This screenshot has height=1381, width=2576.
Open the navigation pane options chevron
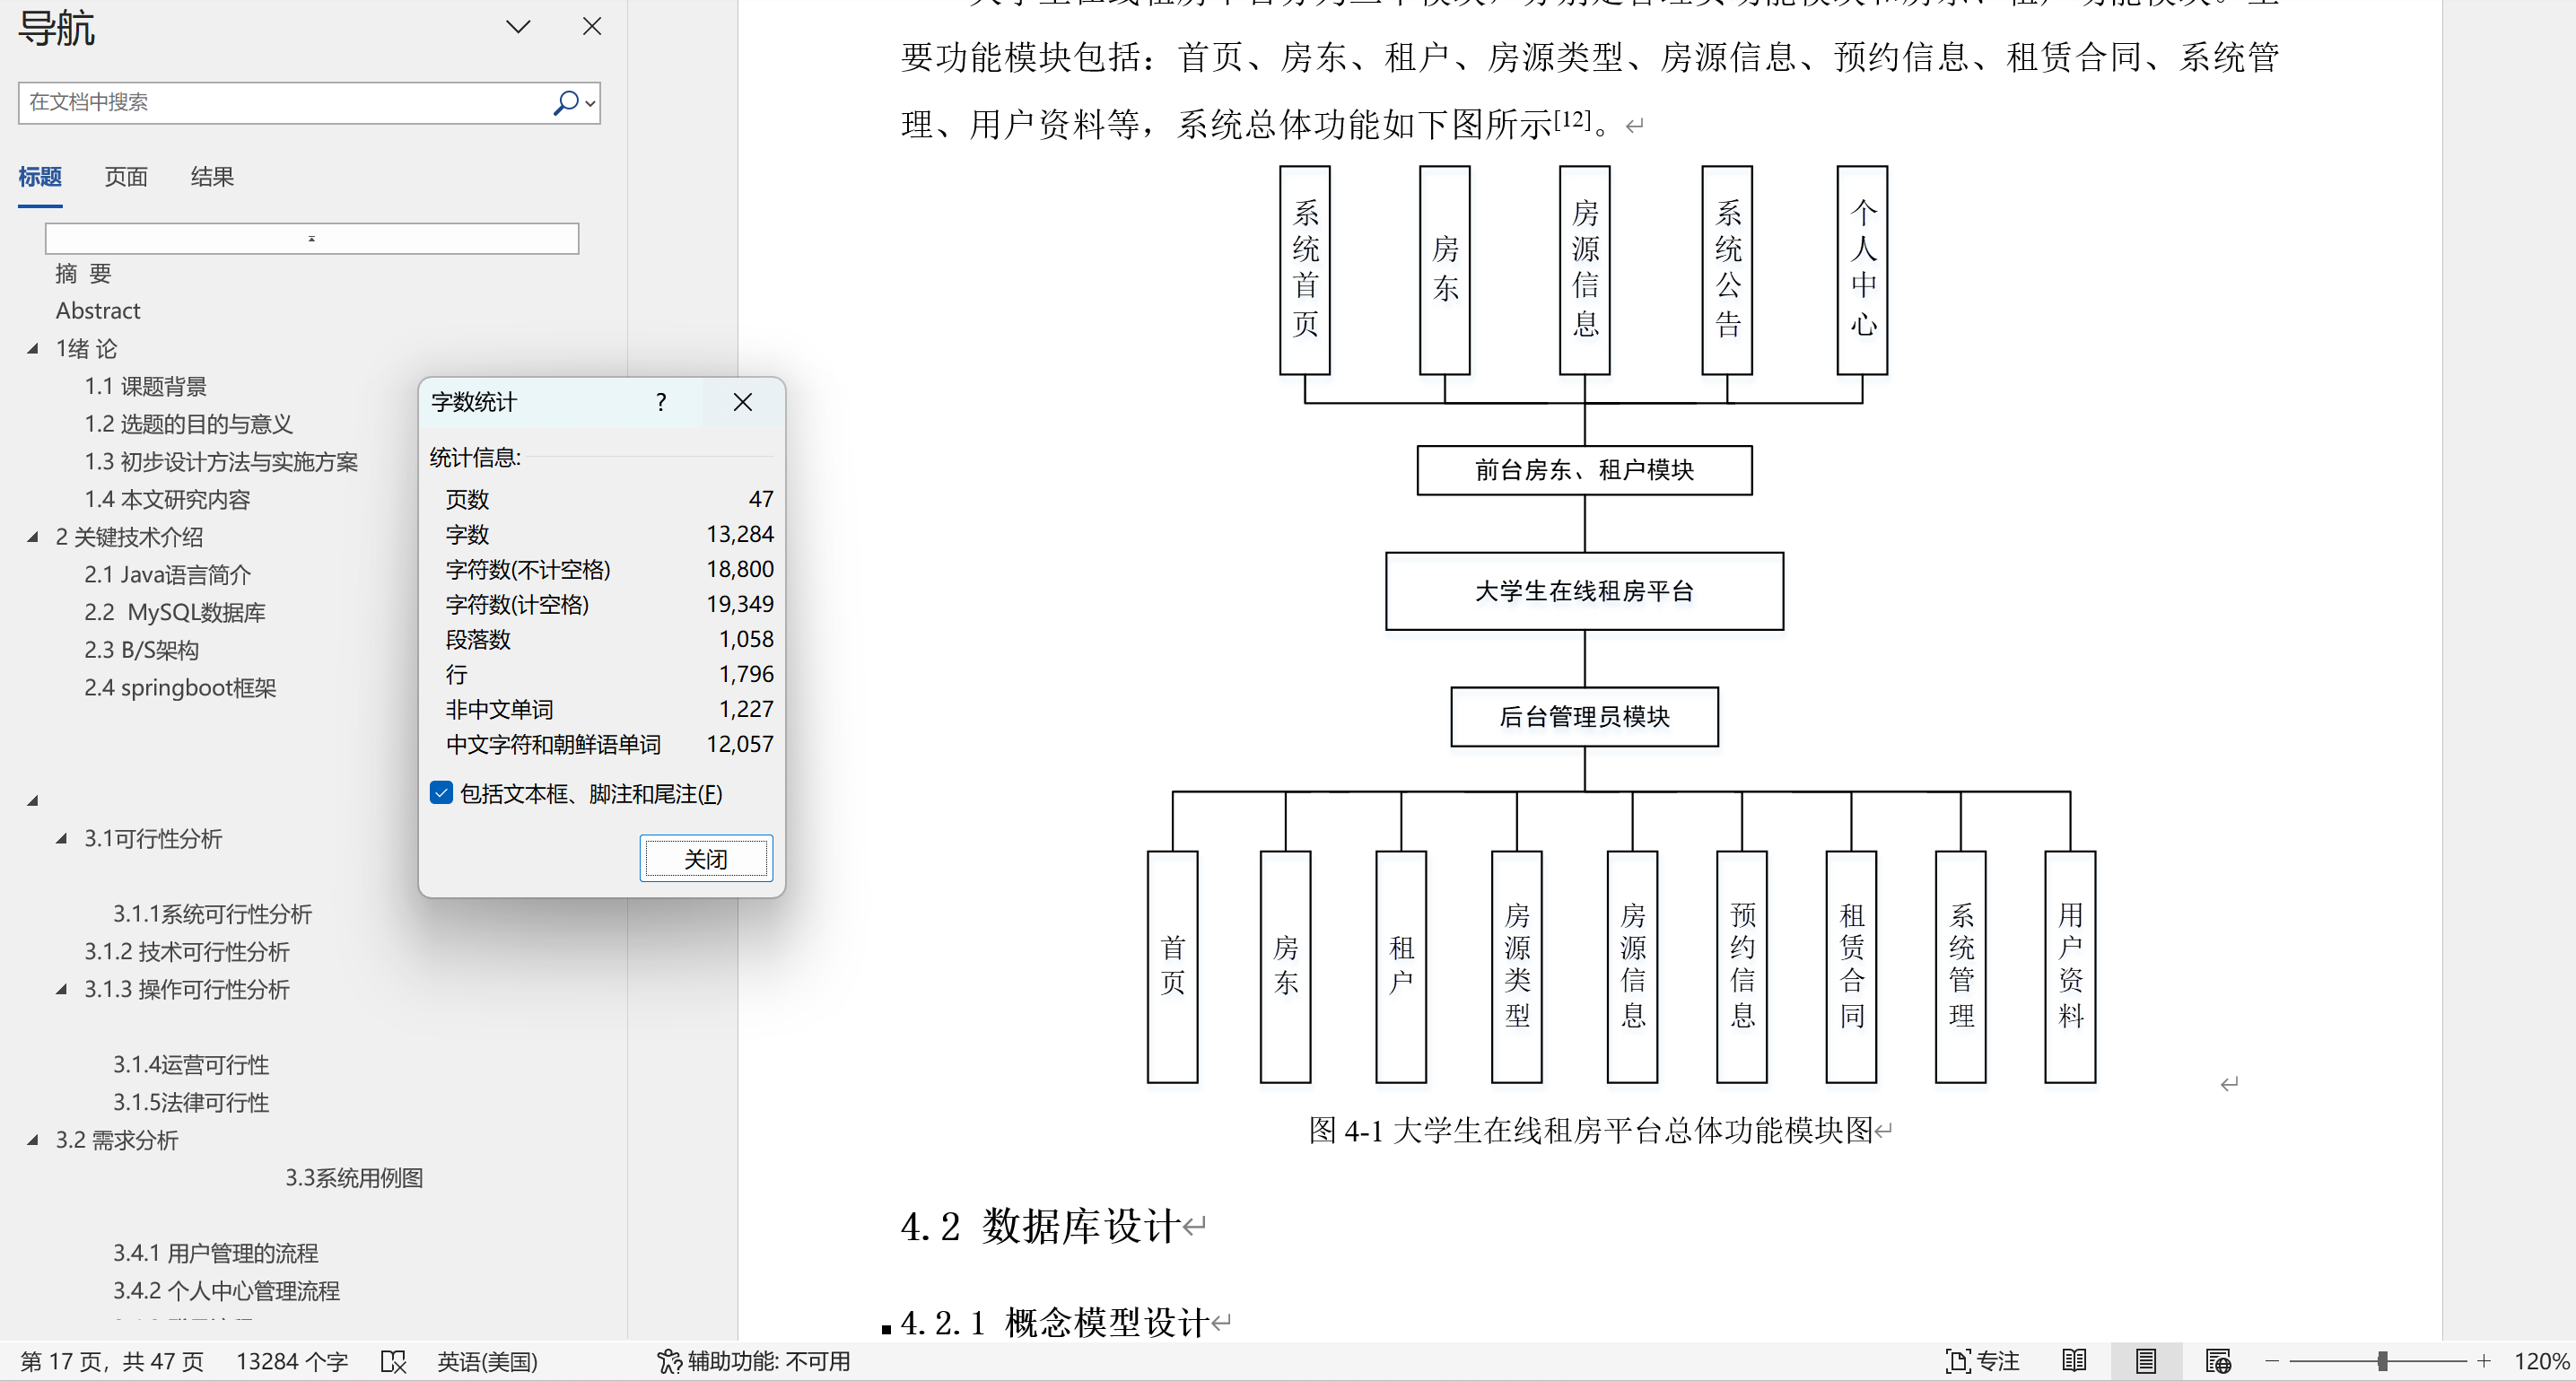point(518,27)
